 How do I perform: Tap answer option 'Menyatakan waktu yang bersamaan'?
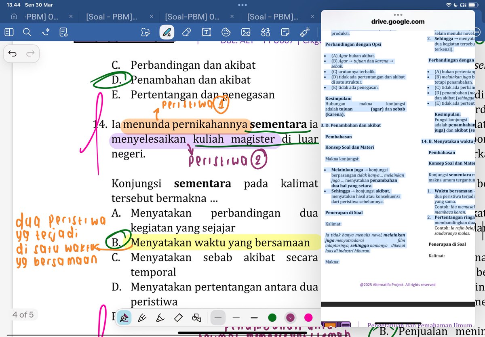point(221,243)
